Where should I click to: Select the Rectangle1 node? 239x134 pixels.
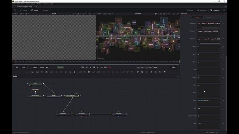35,89
